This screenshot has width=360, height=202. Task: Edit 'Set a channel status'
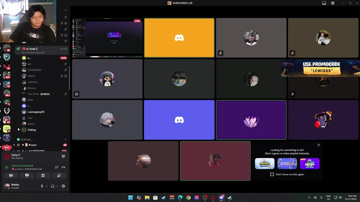tap(33, 52)
